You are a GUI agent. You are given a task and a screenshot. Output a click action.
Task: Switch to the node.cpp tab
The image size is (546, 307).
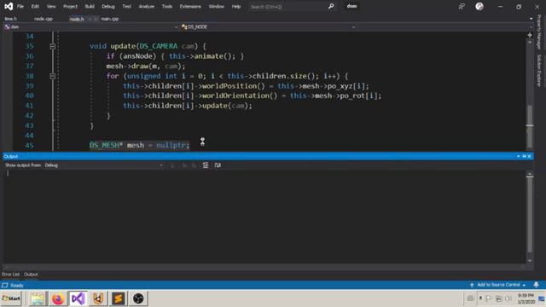[44, 19]
